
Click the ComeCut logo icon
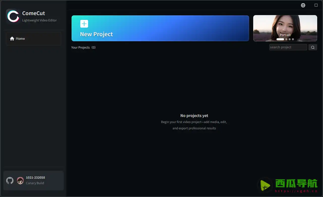[13, 16]
